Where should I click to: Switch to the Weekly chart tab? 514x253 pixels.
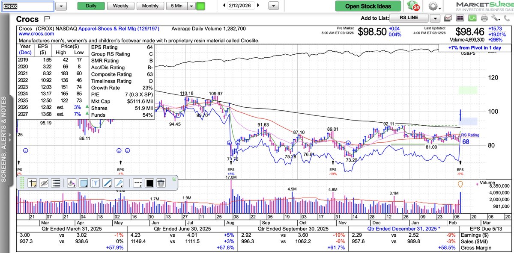(x=120, y=6)
